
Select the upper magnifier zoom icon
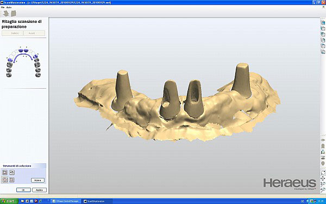pos(323,184)
